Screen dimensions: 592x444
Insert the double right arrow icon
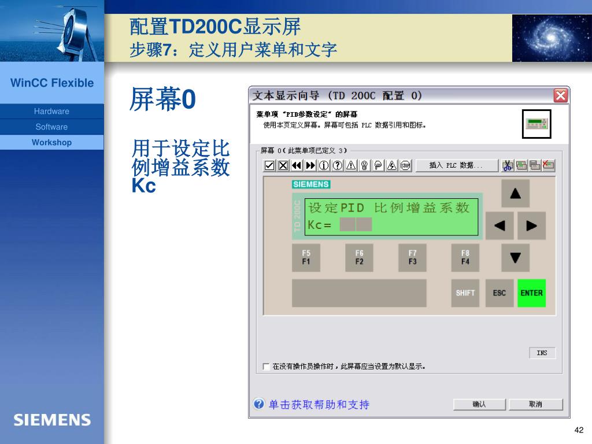(x=310, y=165)
